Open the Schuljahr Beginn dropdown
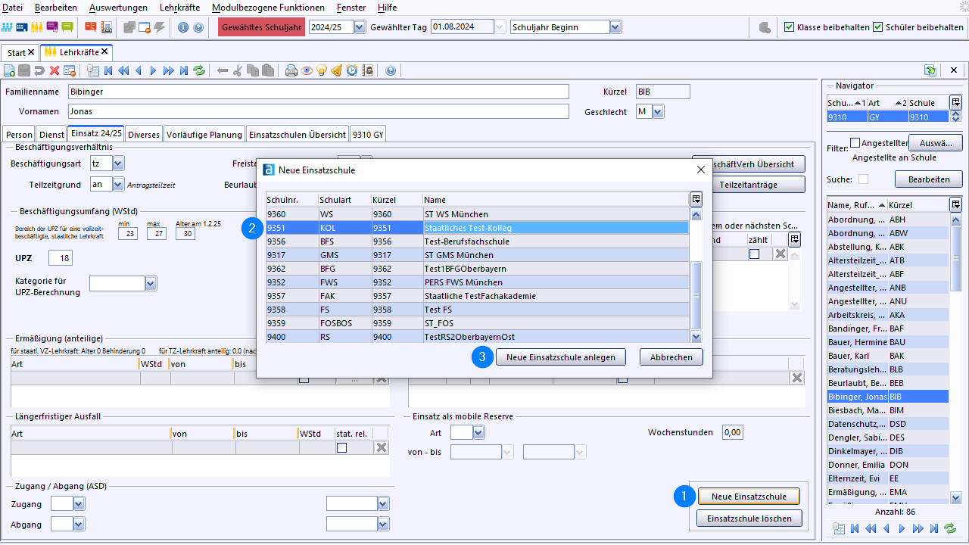969x545 pixels. coord(615,27)
